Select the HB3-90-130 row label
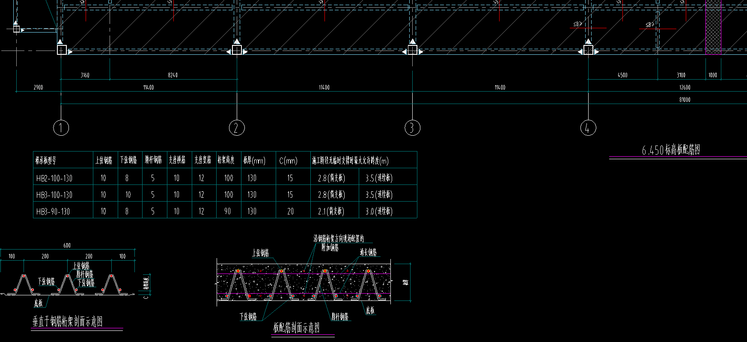Image resolution: width=747 pixels, height=342 pixels. pyautogui.click(x=53, y=211)
